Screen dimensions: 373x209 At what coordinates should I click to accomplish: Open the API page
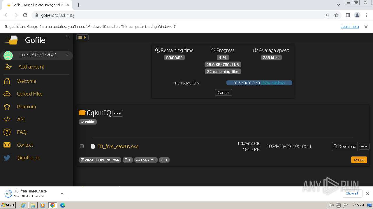pos(21,119)
